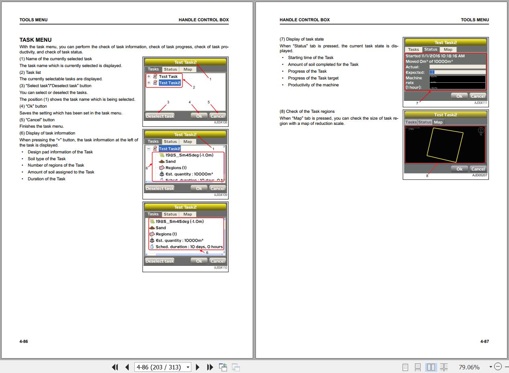Click the Cancel button in figure AJD04110
Screen dimensions: 509x373
point(217,261)
